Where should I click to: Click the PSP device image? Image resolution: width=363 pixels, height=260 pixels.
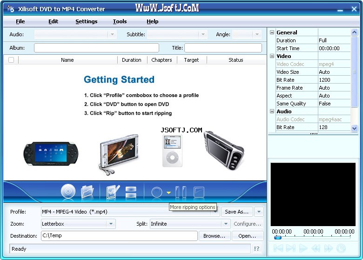click(x=51, y=154)
